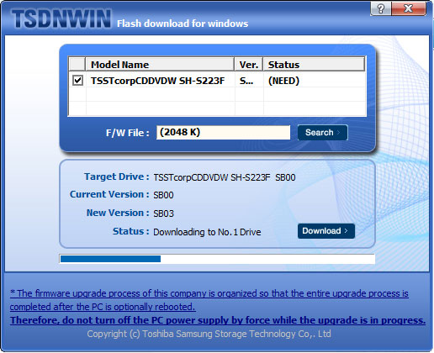
Task: Click the Status column header
Action: pos(314,65)
